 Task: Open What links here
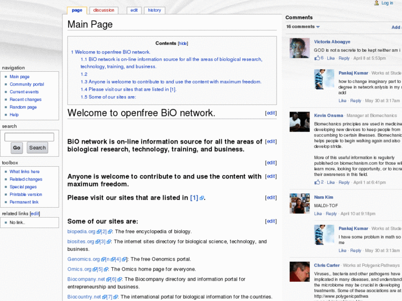point(25,172)
